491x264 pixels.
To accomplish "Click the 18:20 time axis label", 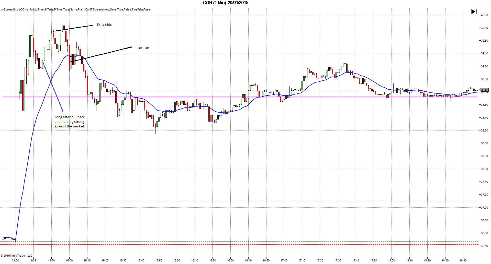I will tap(427, 260).
